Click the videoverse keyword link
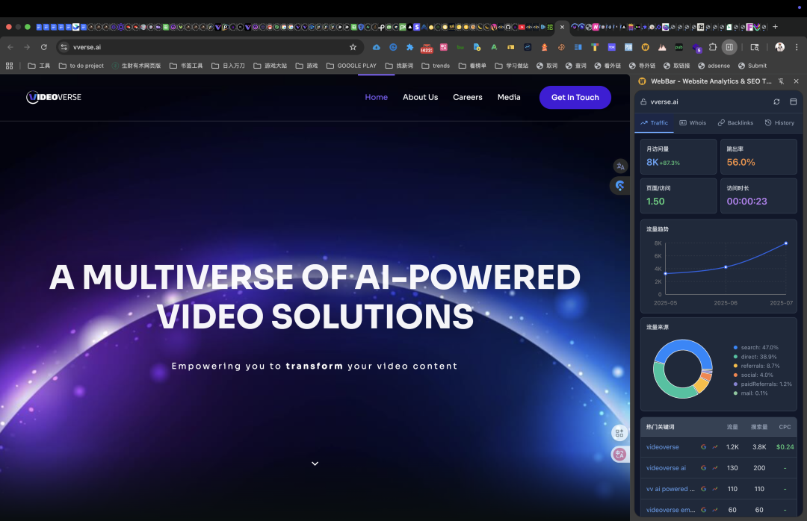 662,447
